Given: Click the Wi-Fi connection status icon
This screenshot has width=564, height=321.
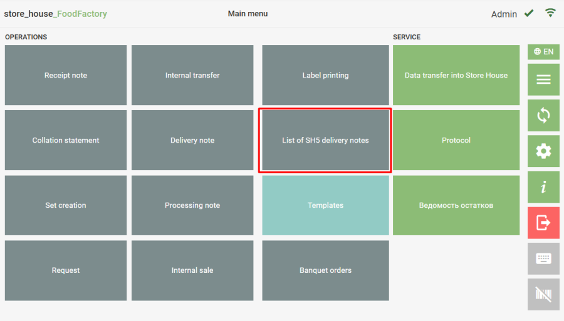Looking at the screenshot, I should pos(550,13).
